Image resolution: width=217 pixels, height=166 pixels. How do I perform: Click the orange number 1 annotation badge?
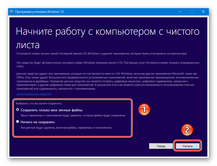pyautogui.click(x=144, y=110)
